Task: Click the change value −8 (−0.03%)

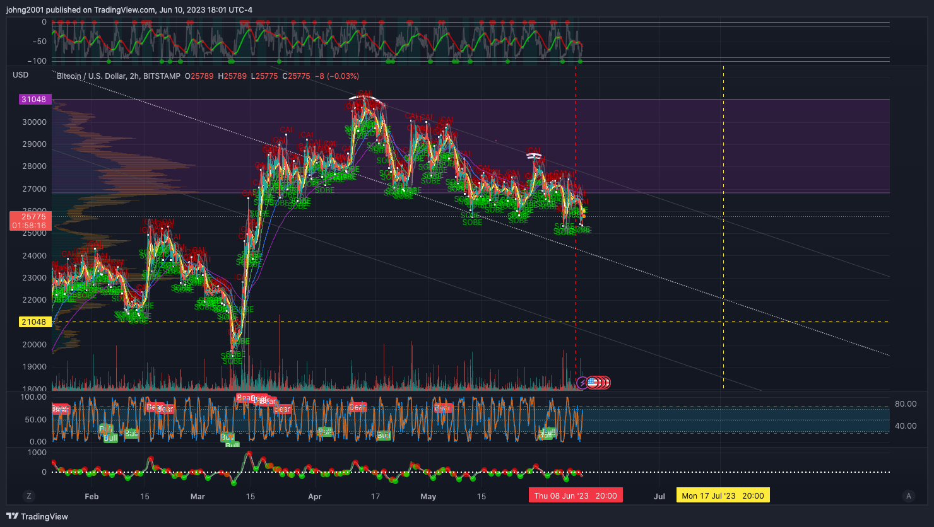Action: (x=336, y=76)
